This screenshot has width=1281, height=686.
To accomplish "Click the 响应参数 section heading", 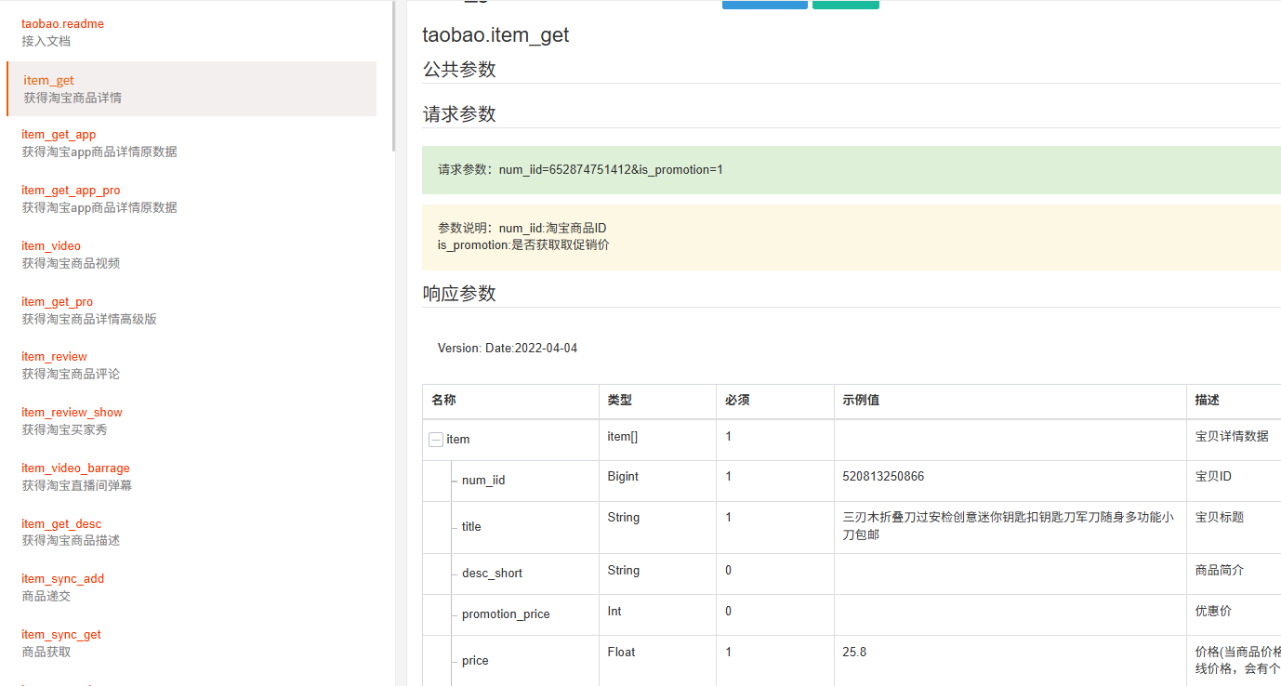I will tap(459, 294).
